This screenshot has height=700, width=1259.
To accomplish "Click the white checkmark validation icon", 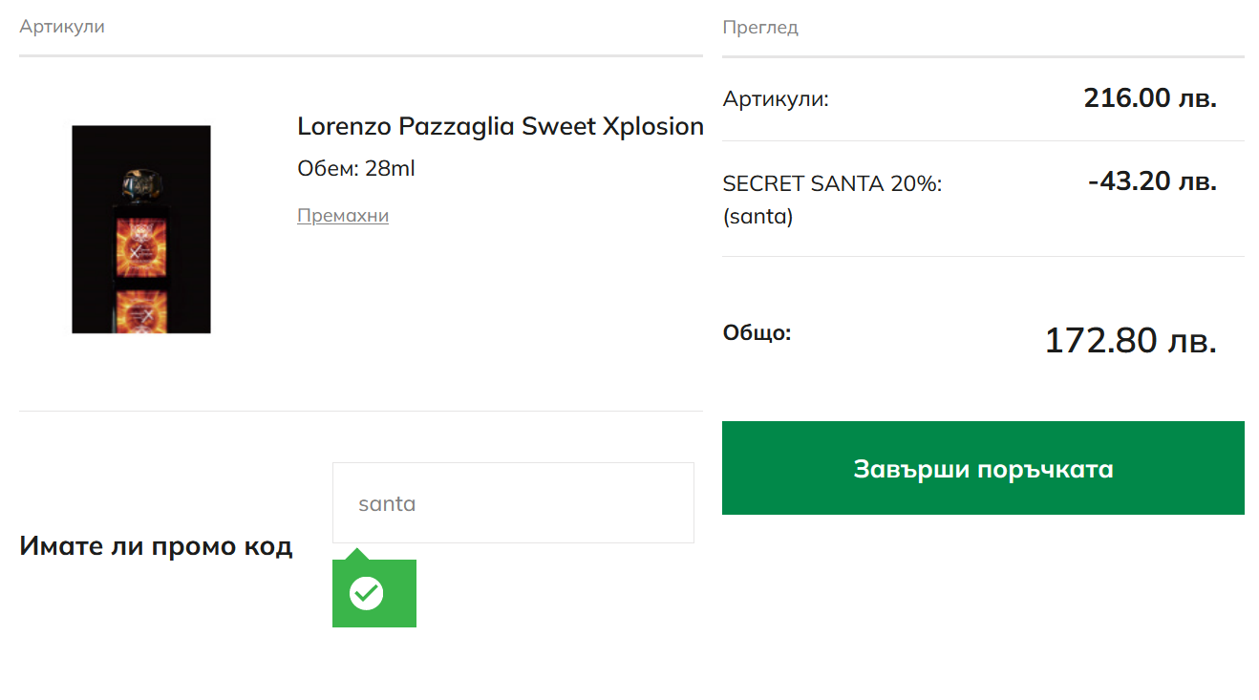I will [x=366, y=593].
